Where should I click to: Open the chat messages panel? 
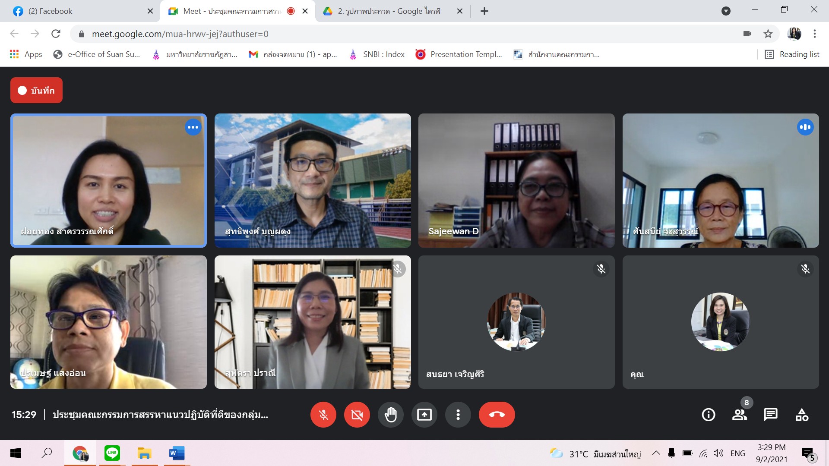pyautogui.click(x=770, y=415)
